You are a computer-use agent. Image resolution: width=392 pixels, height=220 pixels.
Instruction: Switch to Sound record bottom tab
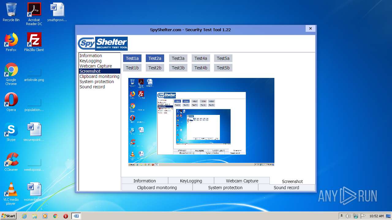[x=286, y=188]
